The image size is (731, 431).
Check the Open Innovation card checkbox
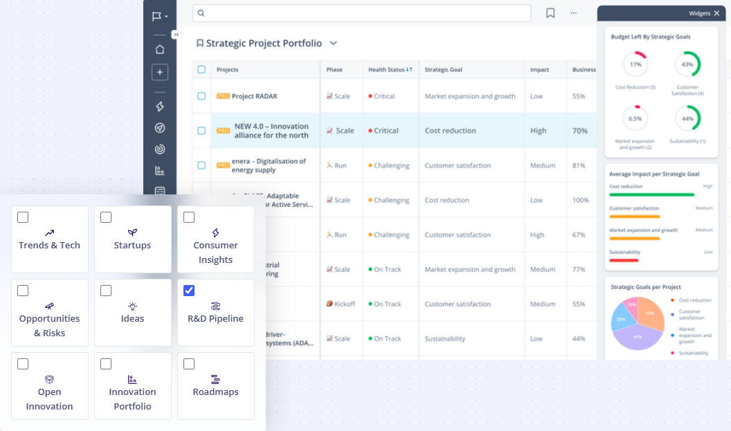tap(23, 364)
